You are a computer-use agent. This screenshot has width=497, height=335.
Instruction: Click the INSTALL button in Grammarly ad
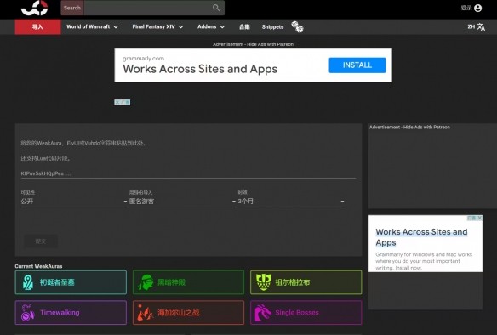(357, 65)
